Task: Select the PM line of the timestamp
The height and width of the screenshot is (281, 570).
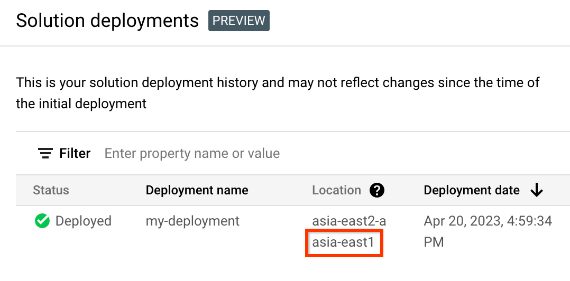Action: (436, 242)
